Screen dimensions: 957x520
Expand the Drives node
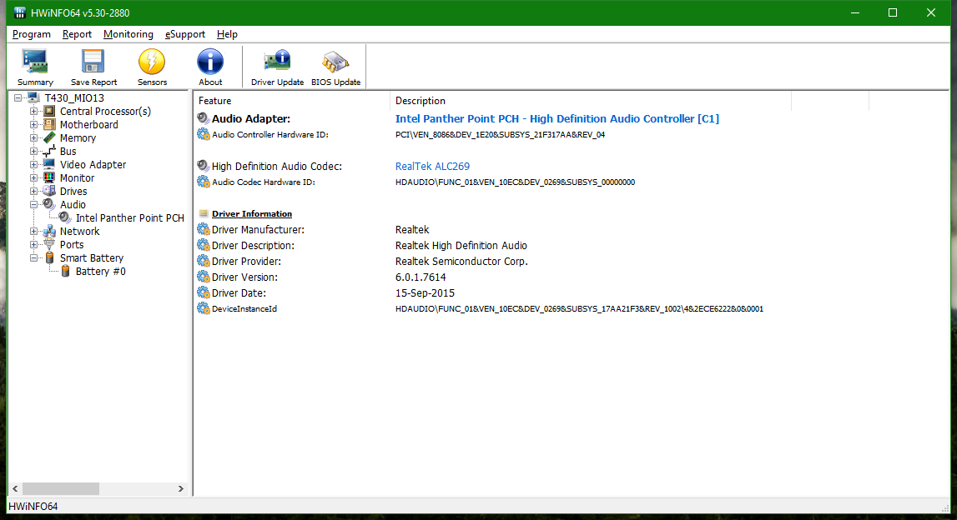(34, 192)
